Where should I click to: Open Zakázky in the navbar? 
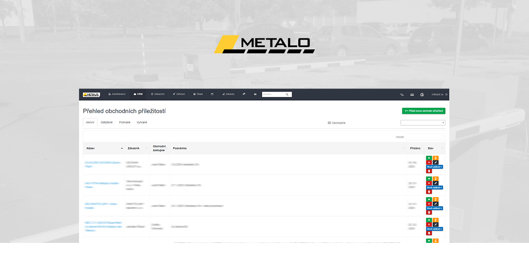pyautogui.click(x=228, y=94)
